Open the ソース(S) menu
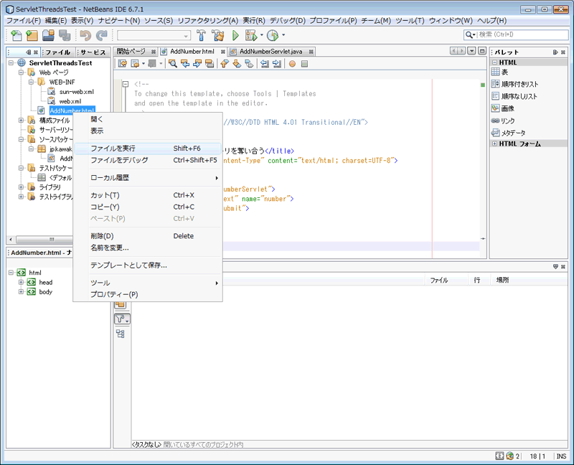This screenshot has width=574, height=465. point(159,21)
